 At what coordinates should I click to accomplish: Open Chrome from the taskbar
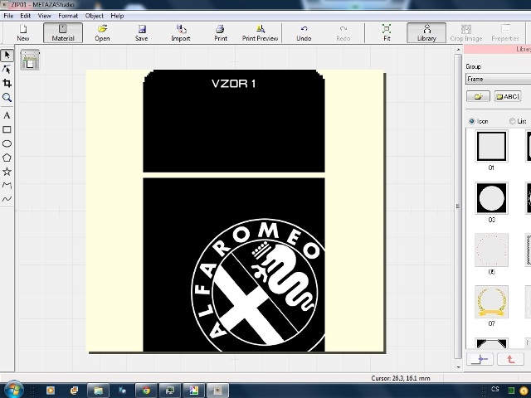[146, 391]
